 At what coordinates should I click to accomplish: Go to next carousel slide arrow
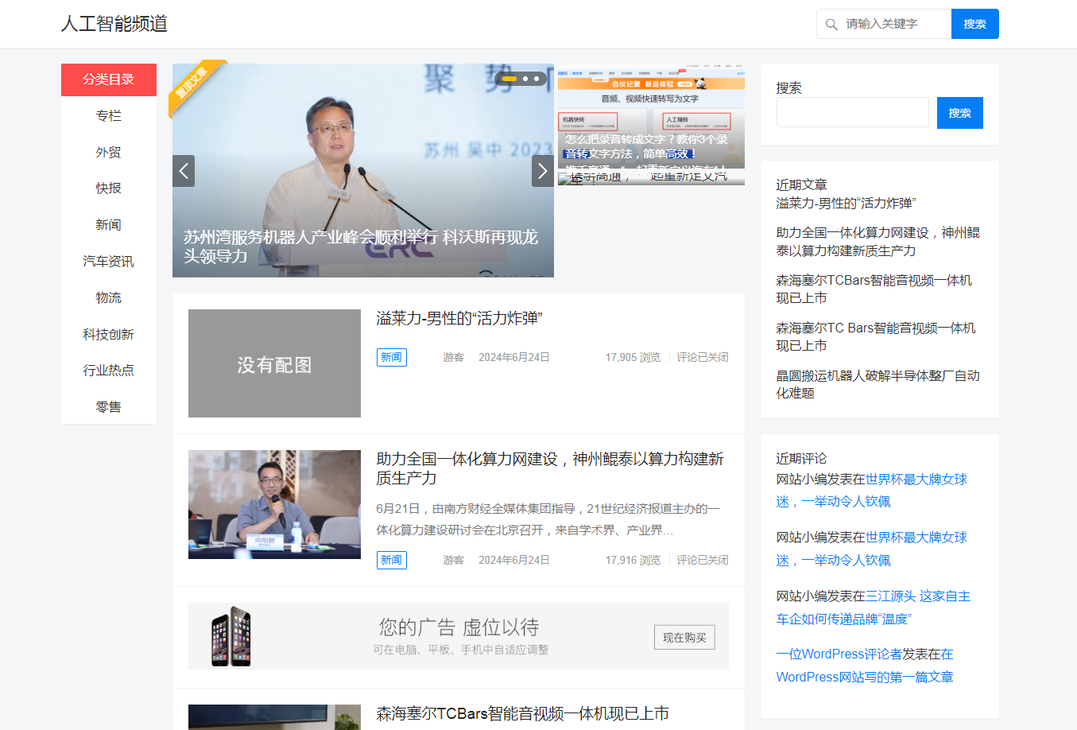click(543, 171)
